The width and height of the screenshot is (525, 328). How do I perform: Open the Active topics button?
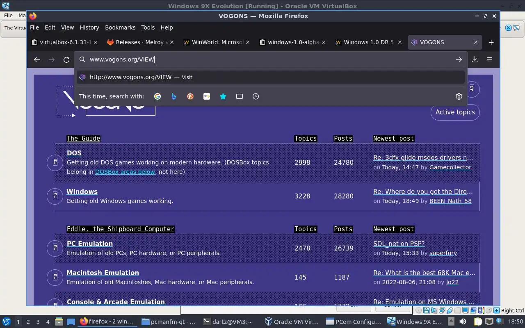[455, 112]
